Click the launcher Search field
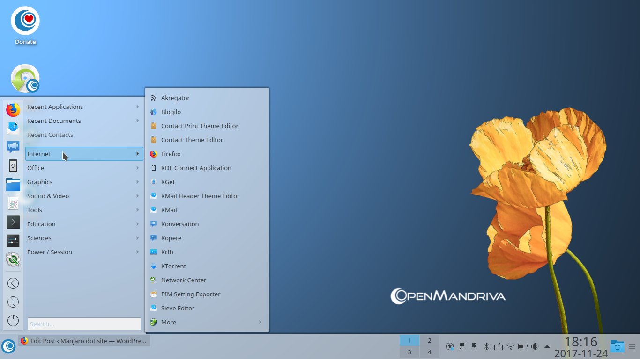The height and width of the screenshot is (359, 640). coord(84,324)
